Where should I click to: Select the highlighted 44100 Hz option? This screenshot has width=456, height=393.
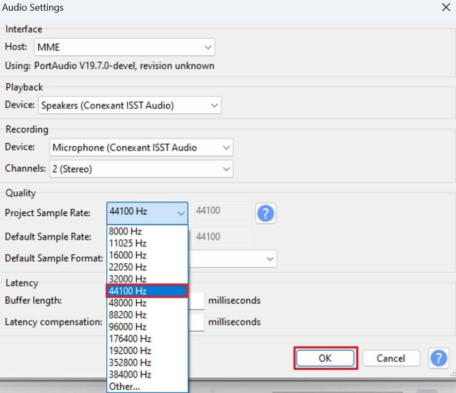click(147, 291)
